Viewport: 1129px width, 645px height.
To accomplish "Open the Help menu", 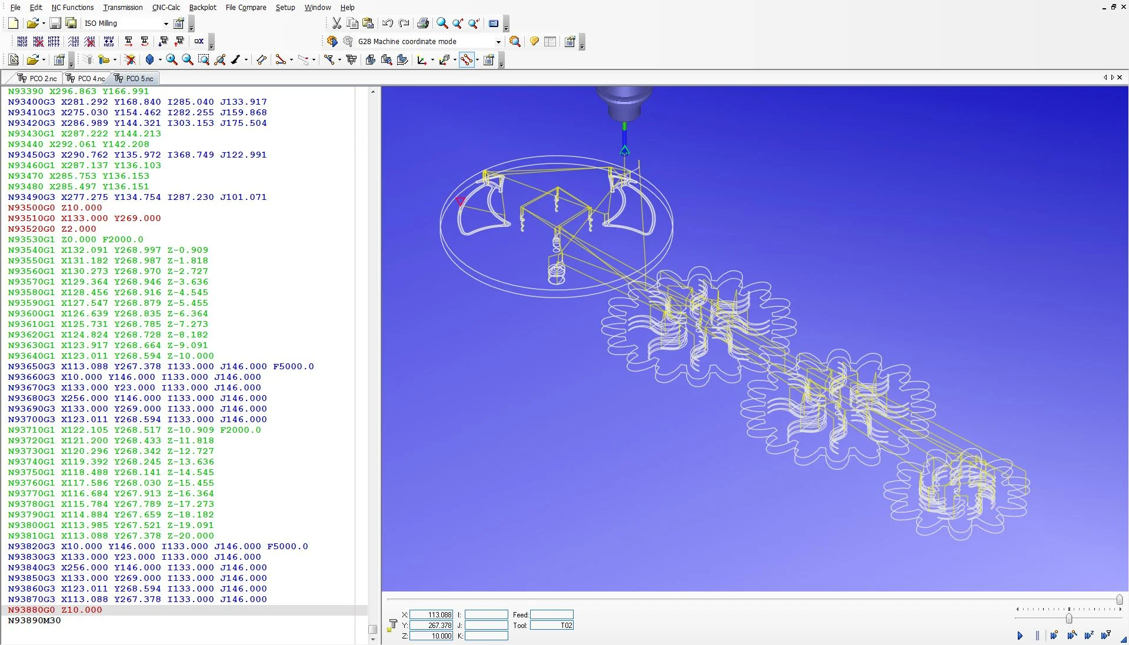I will (x=348, y=7).
